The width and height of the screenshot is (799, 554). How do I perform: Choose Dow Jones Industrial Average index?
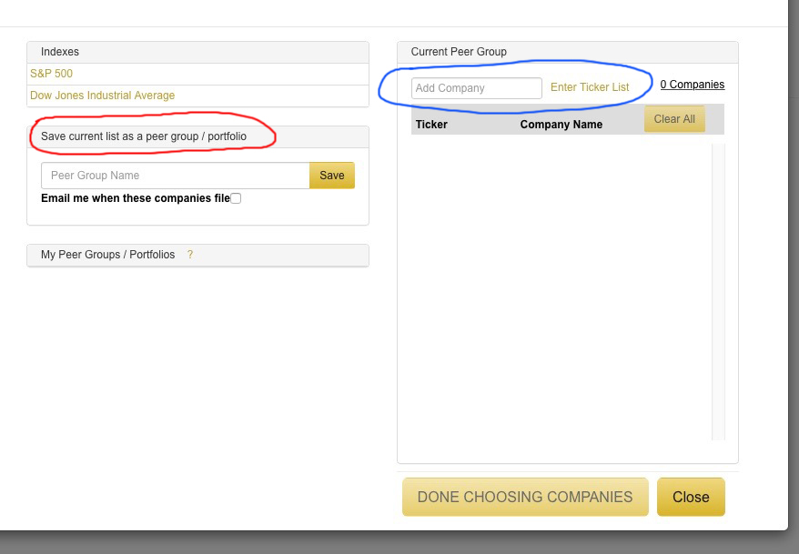[103, 96]
